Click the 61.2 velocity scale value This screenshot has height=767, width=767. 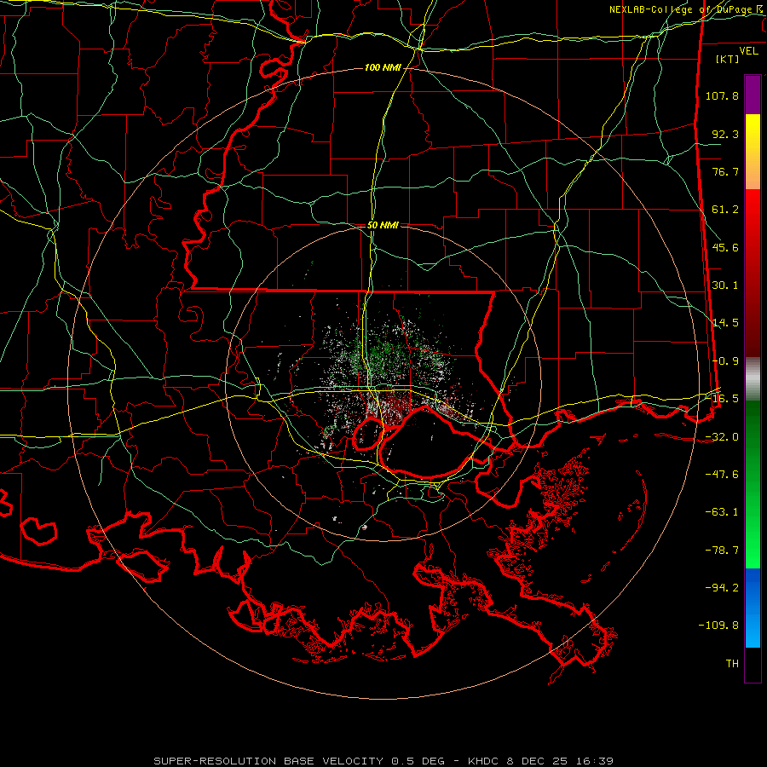(x=725, y=210)
